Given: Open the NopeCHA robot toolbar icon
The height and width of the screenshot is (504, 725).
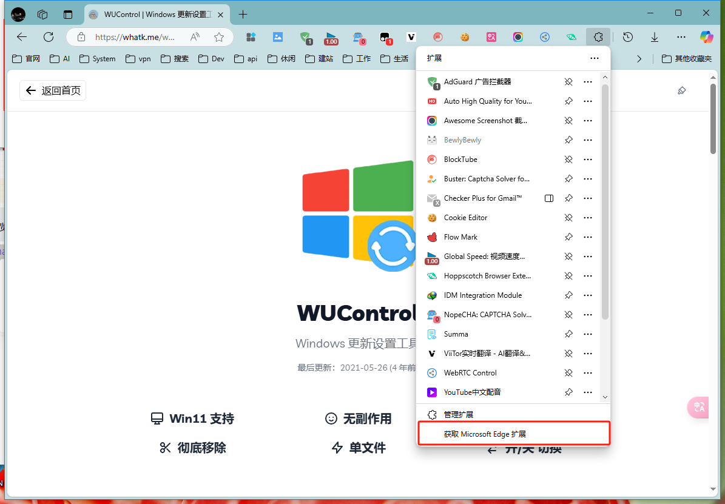Looking at the screenshot, I should pyautogui.click(x=359, y=38).
